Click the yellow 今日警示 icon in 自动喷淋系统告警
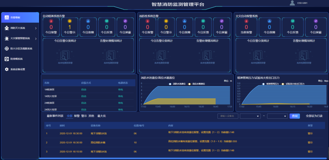 [69, 21]
